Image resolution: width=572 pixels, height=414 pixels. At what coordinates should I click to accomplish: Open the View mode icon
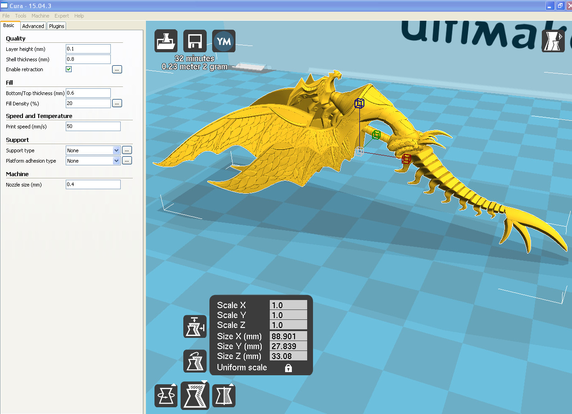click(553, 41)
